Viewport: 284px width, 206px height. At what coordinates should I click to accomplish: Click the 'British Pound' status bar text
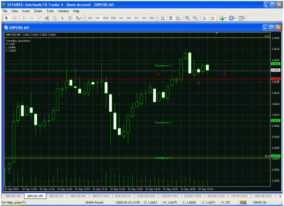tap(95, 202)
